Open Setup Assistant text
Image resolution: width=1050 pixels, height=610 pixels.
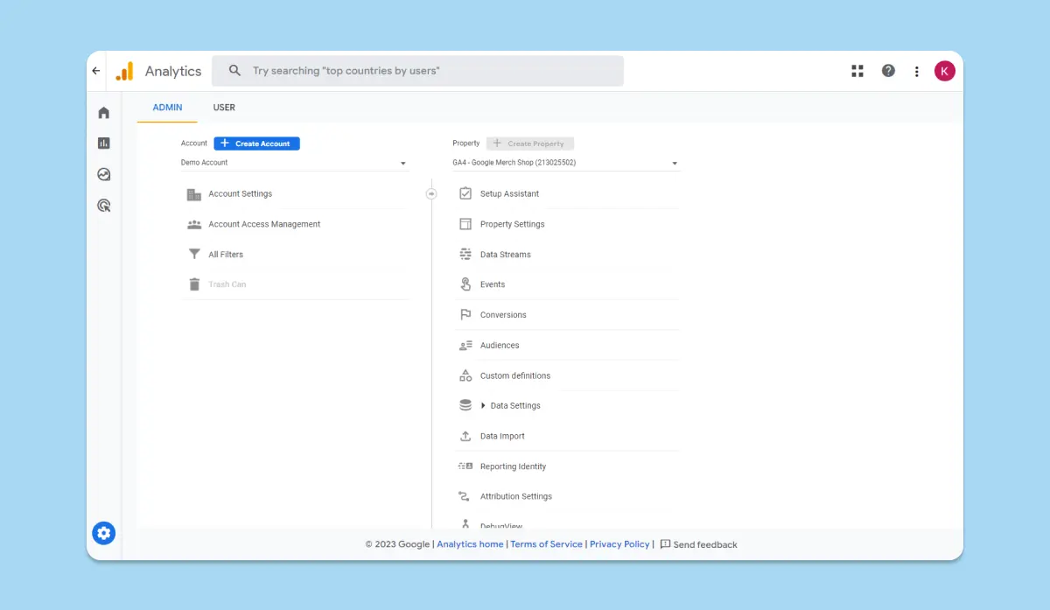click(x=509, y=194)
